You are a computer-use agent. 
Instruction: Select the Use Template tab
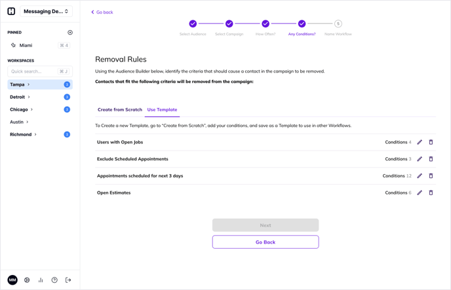(x=162, y=110)
